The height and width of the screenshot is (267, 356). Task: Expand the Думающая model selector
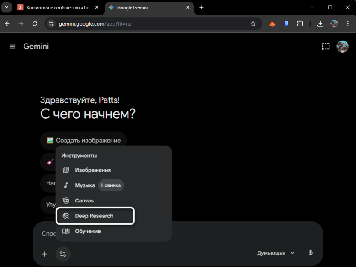[x=276, y=253]
